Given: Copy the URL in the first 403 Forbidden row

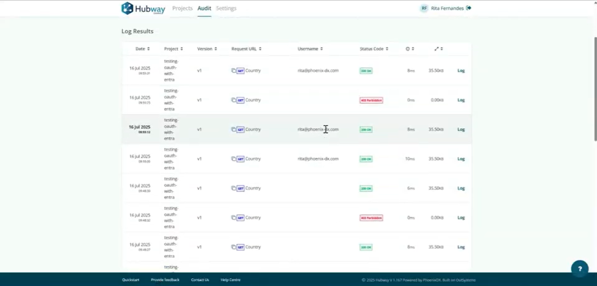Looking at the screenshot, I should (x=234, y=100).
